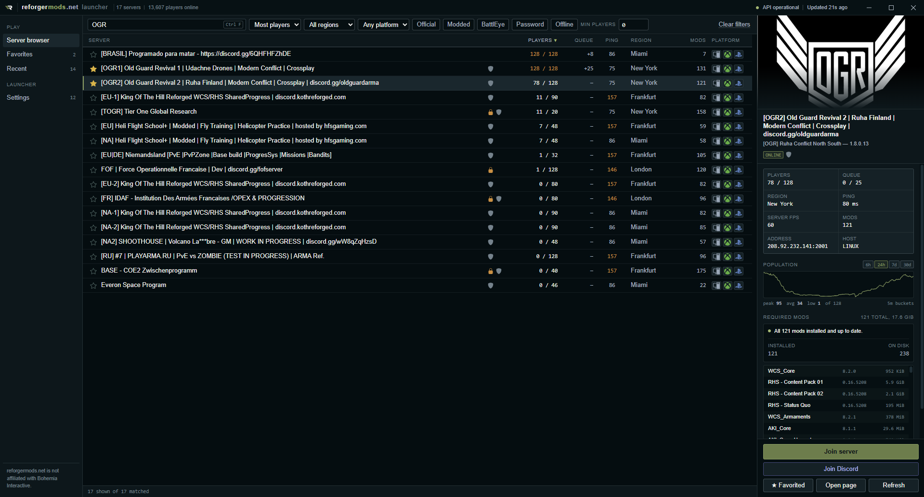Open the Any platform dropdown
The image size is (924, 497).
click(x=383, y=25)
